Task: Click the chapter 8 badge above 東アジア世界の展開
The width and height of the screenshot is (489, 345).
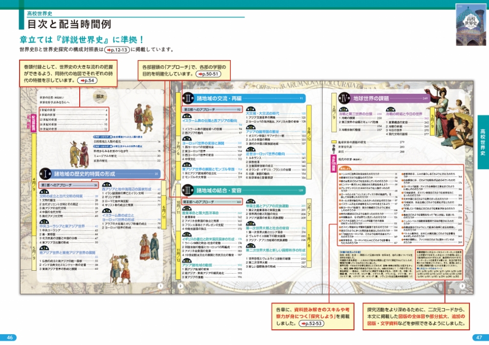Action: pyautogui.click(x=187, y=165)
